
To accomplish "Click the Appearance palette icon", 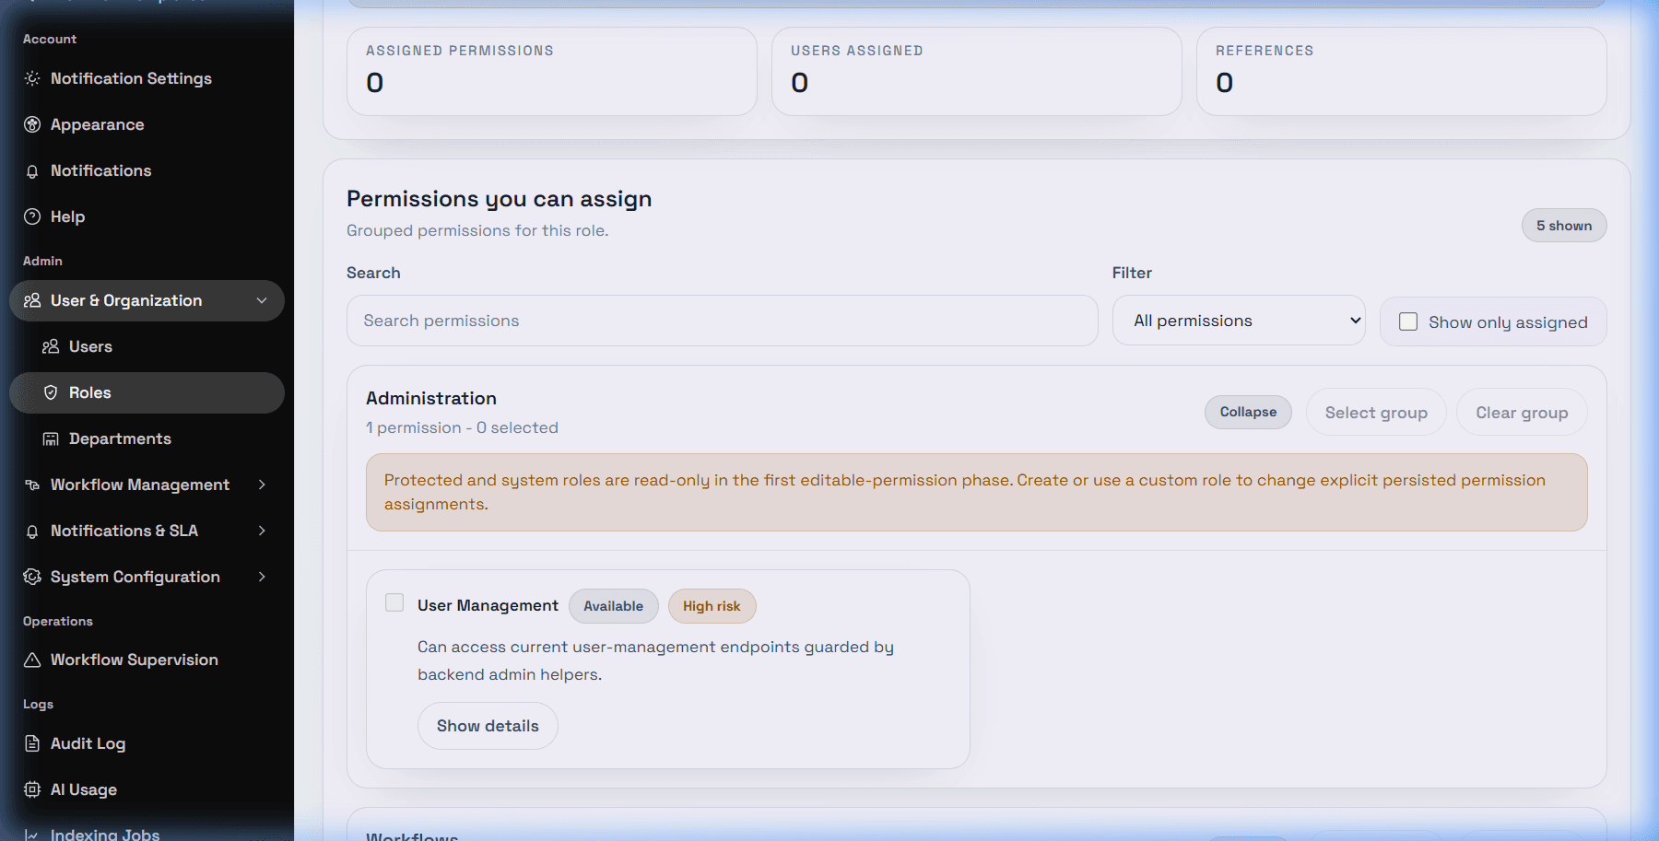I will click(32, 124).
